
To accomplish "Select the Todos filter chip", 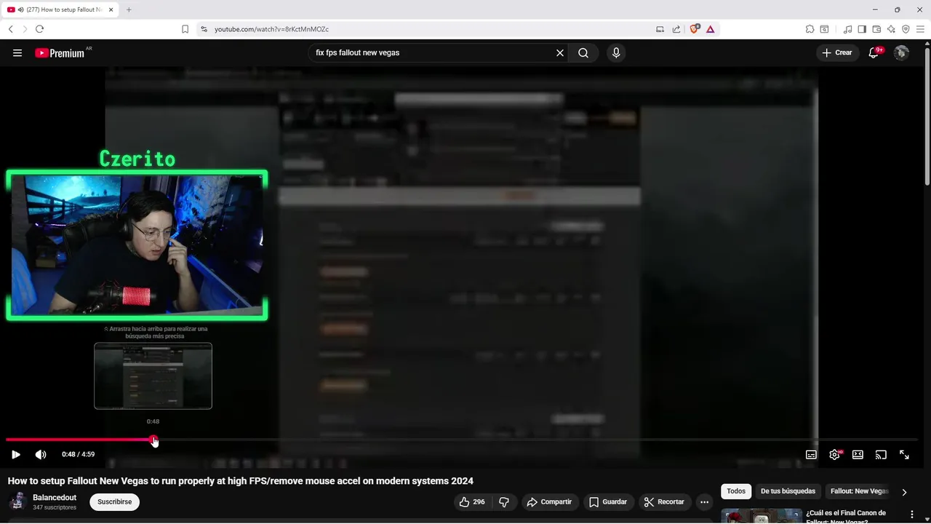I will tap(736, 491).
